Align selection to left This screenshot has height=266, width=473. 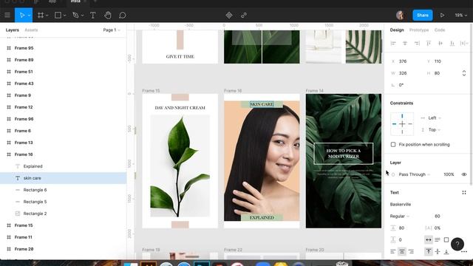393,44
